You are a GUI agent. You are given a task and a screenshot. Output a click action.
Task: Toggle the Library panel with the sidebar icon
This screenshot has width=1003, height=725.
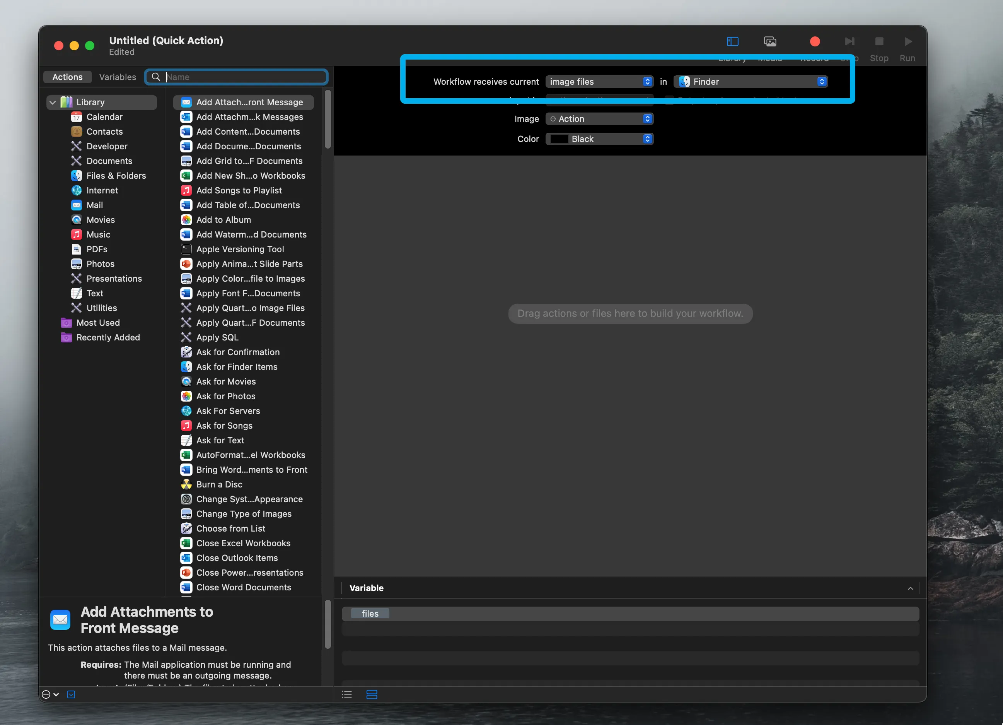coord(732,41)
